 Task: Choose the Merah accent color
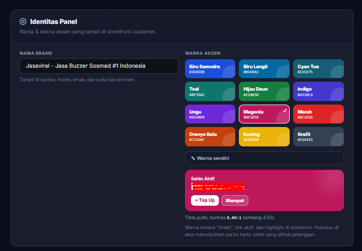coord(318,114)
